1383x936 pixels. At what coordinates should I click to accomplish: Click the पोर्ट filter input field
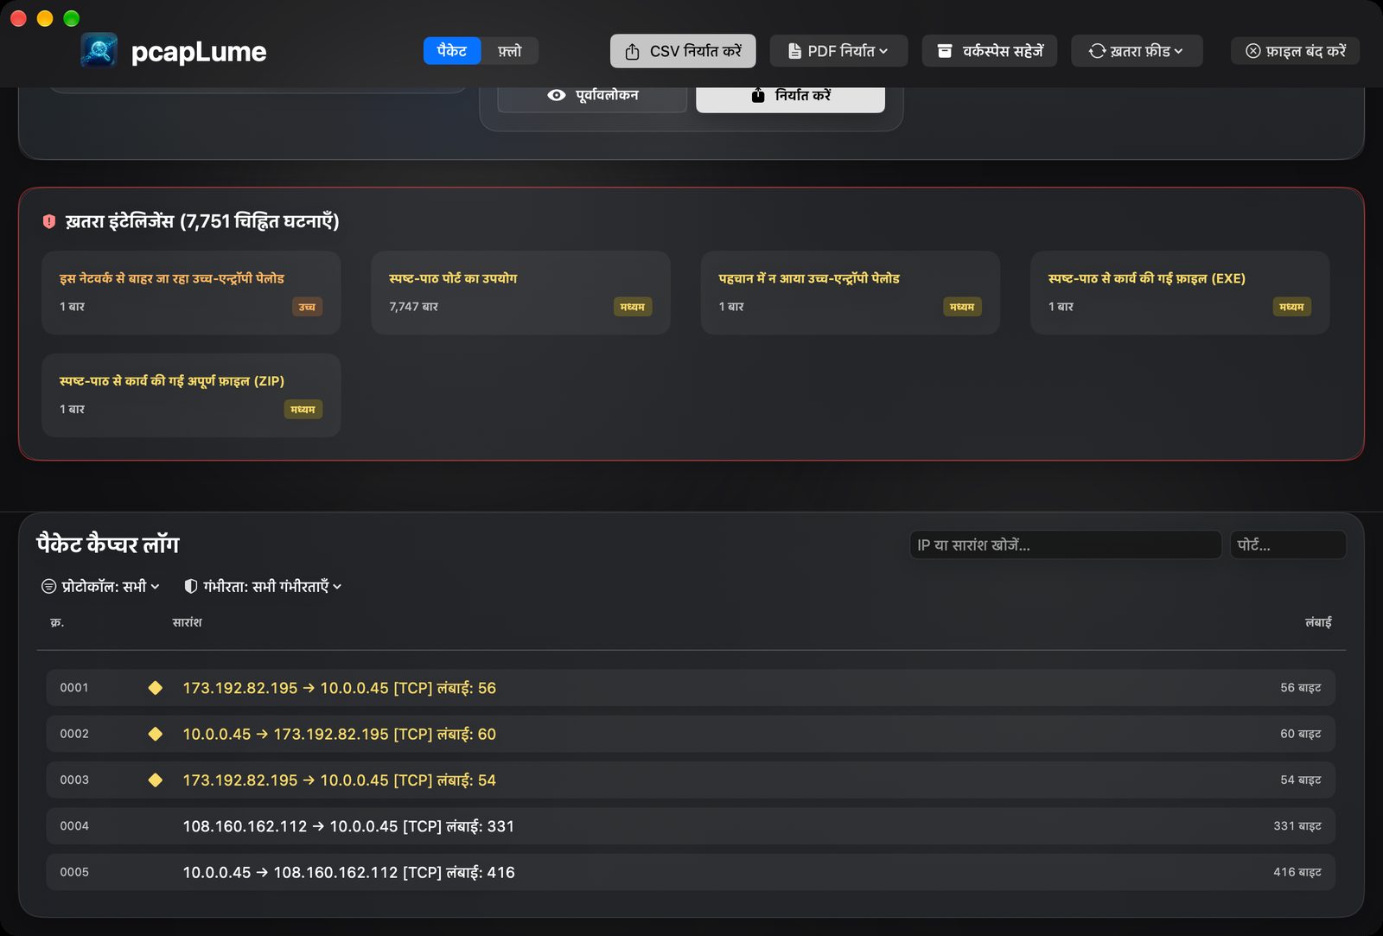1288,545
